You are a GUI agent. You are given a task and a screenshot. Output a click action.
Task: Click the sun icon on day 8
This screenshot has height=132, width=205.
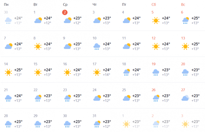point(38,46)
